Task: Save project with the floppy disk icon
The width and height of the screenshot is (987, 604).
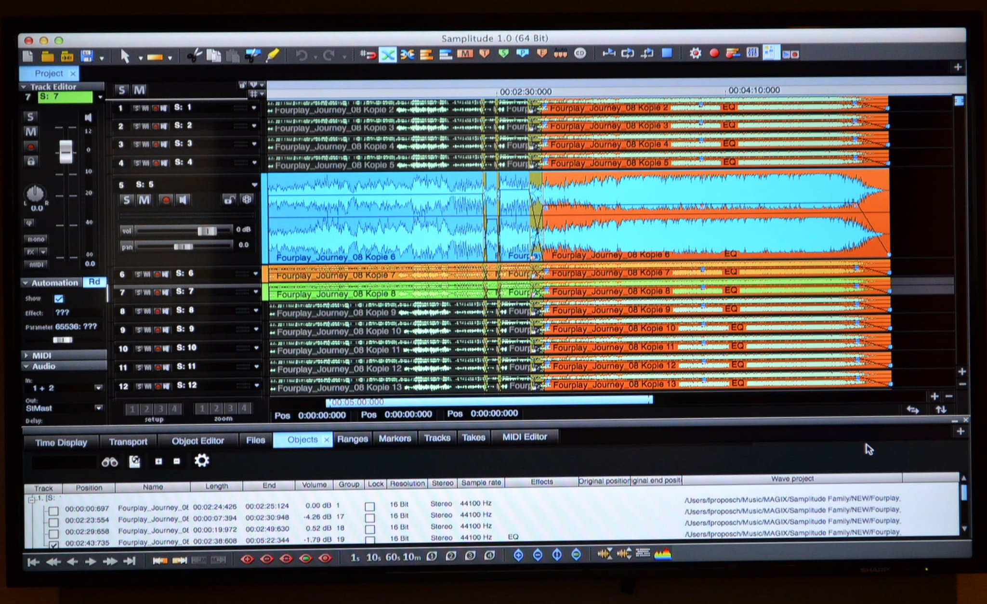Action: click(x=87, y=56)
